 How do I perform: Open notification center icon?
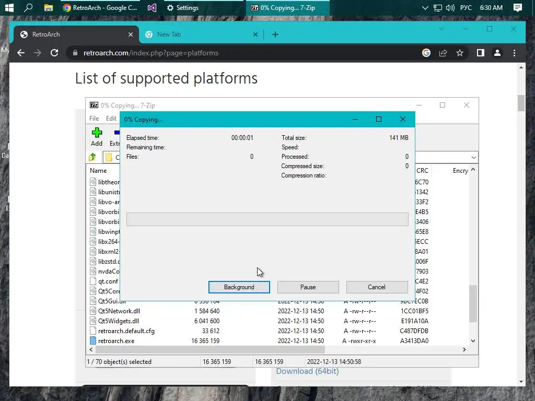[518, 7]
